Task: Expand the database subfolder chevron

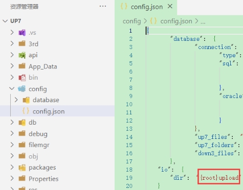Action: click(x=16, y=100)
